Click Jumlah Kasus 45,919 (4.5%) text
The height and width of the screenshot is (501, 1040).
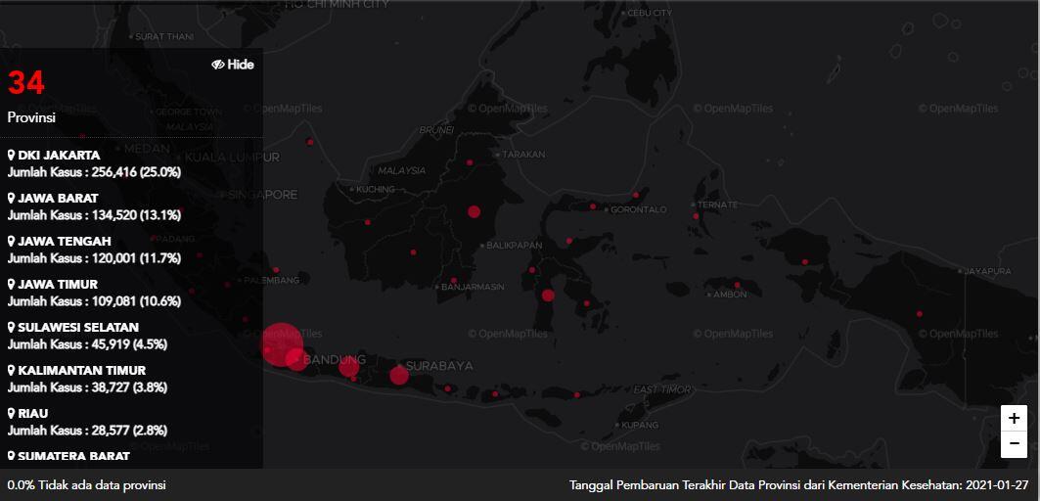click(87, 345)
